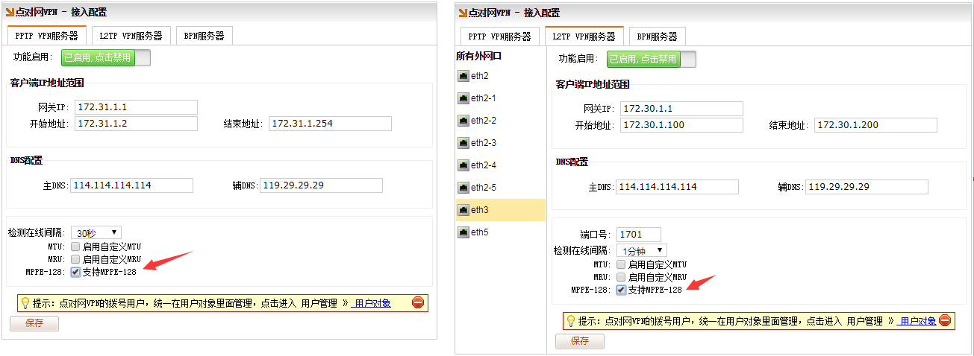Select the eth2 network interface icon
This screenshot has height=356, width=974.
(463, 76)
